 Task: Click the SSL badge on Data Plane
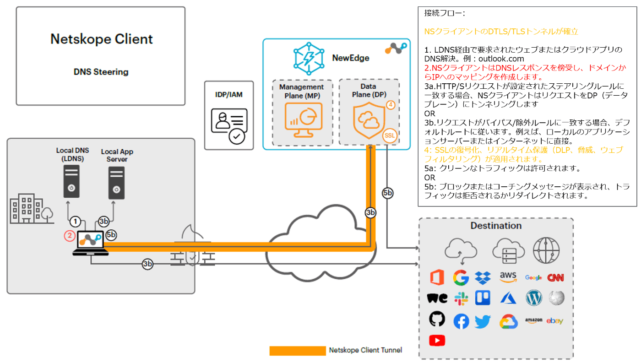pos(390,136)
